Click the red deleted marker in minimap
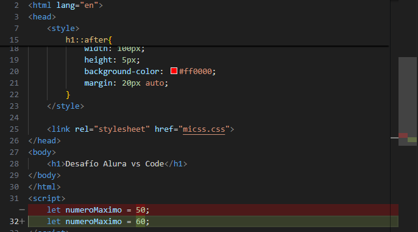 403,135
